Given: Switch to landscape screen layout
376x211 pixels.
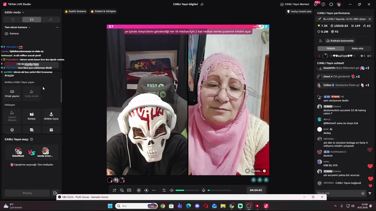Looking at the screenshot, I should click(32, 20).
